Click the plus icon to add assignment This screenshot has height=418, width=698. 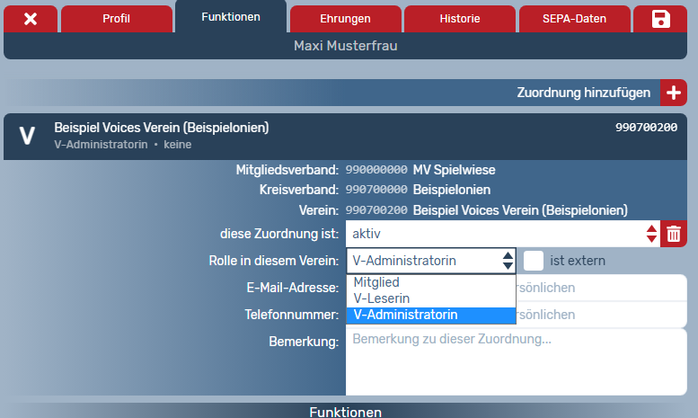click(674, 93)
